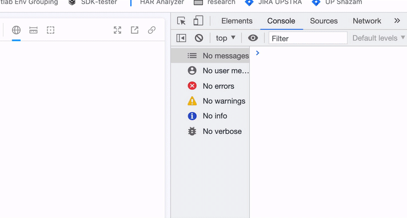Open the SDK-tester bookmark
407x218 pixels.
93,2
